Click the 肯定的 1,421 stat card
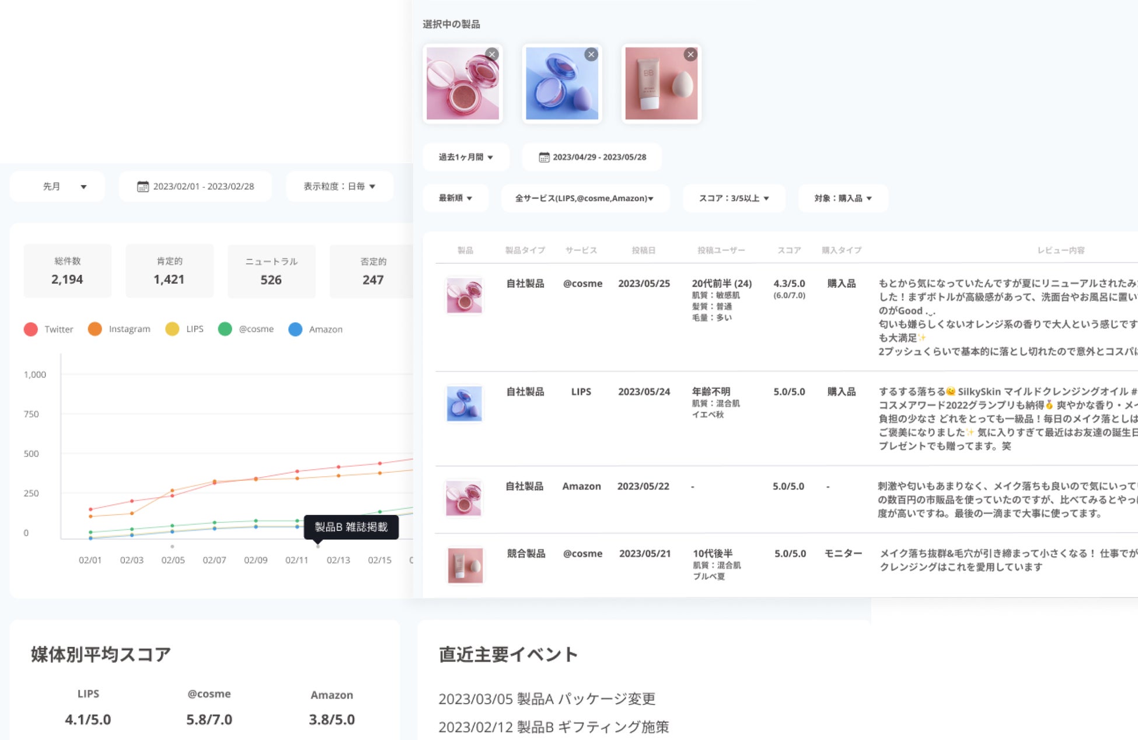The height and width of the screenshot is (740, 1138). (x=169, y=271)
